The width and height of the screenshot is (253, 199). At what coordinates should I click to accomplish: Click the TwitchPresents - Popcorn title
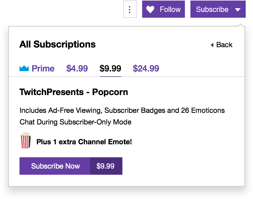(x=74, y=92)
